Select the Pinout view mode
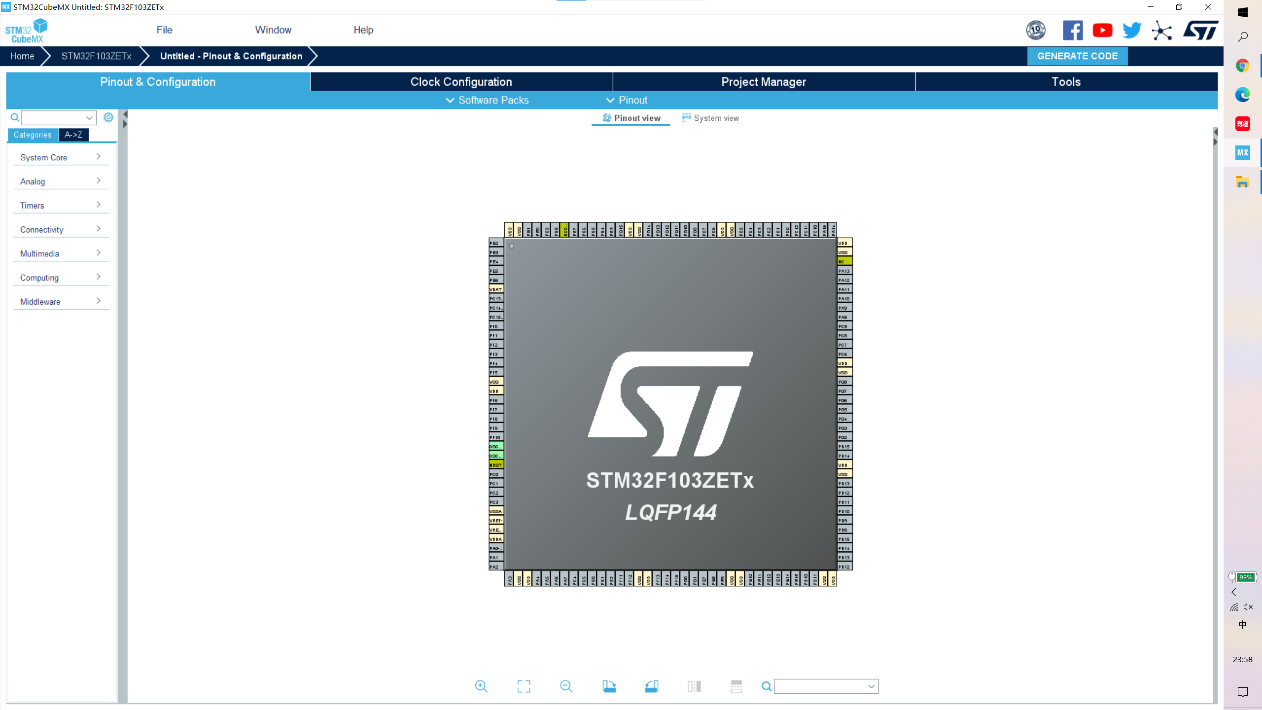The height and width of the screenshot is (710, 1262). [x=631, y=118]
